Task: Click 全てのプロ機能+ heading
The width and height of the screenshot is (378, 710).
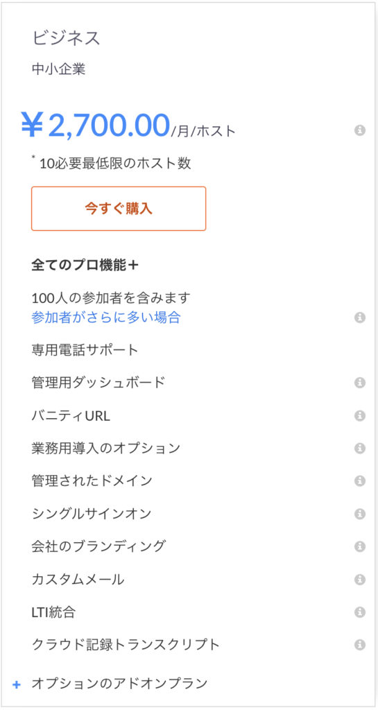Action: click(x=85, y=266)
